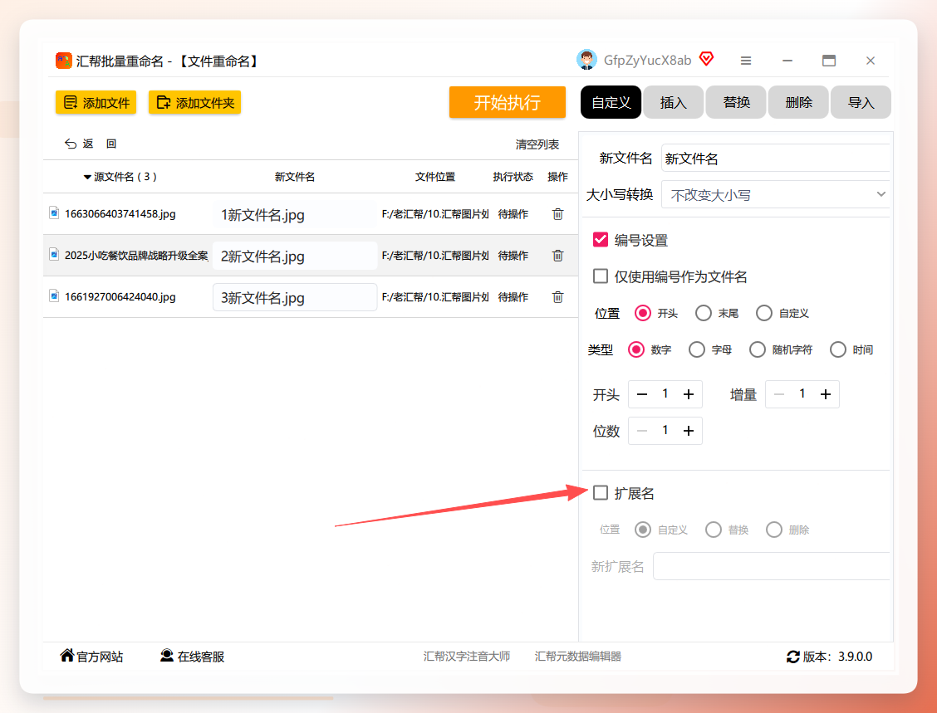Open 在线客服 support link
The width and height of the screenshot is (937, 713).
pos(192,657)
